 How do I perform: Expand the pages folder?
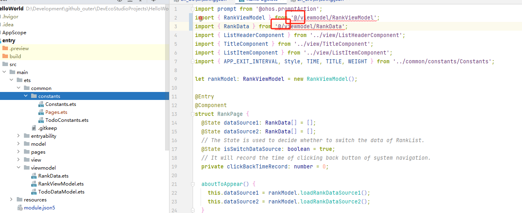pyautogui.click(x=18, y=152)
